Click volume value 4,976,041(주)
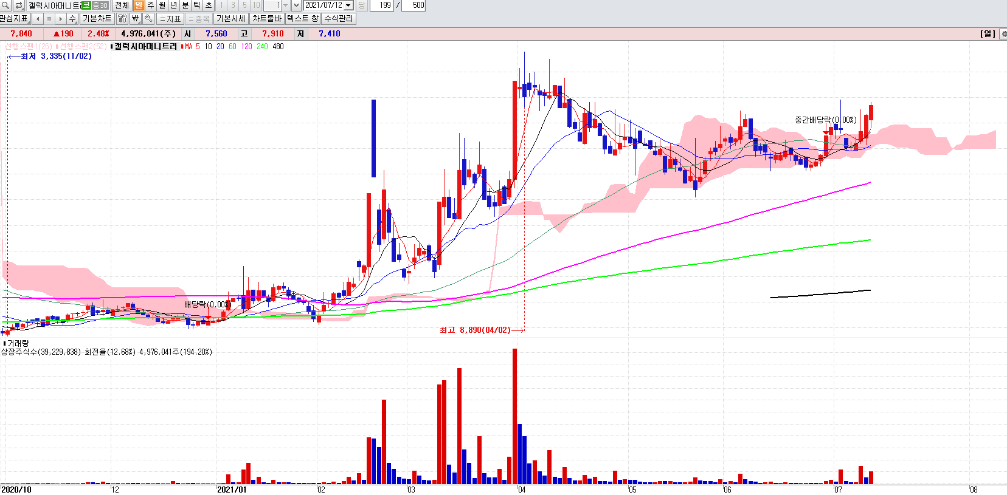This screenshot has width=1007, height=495. coord(148,34)
